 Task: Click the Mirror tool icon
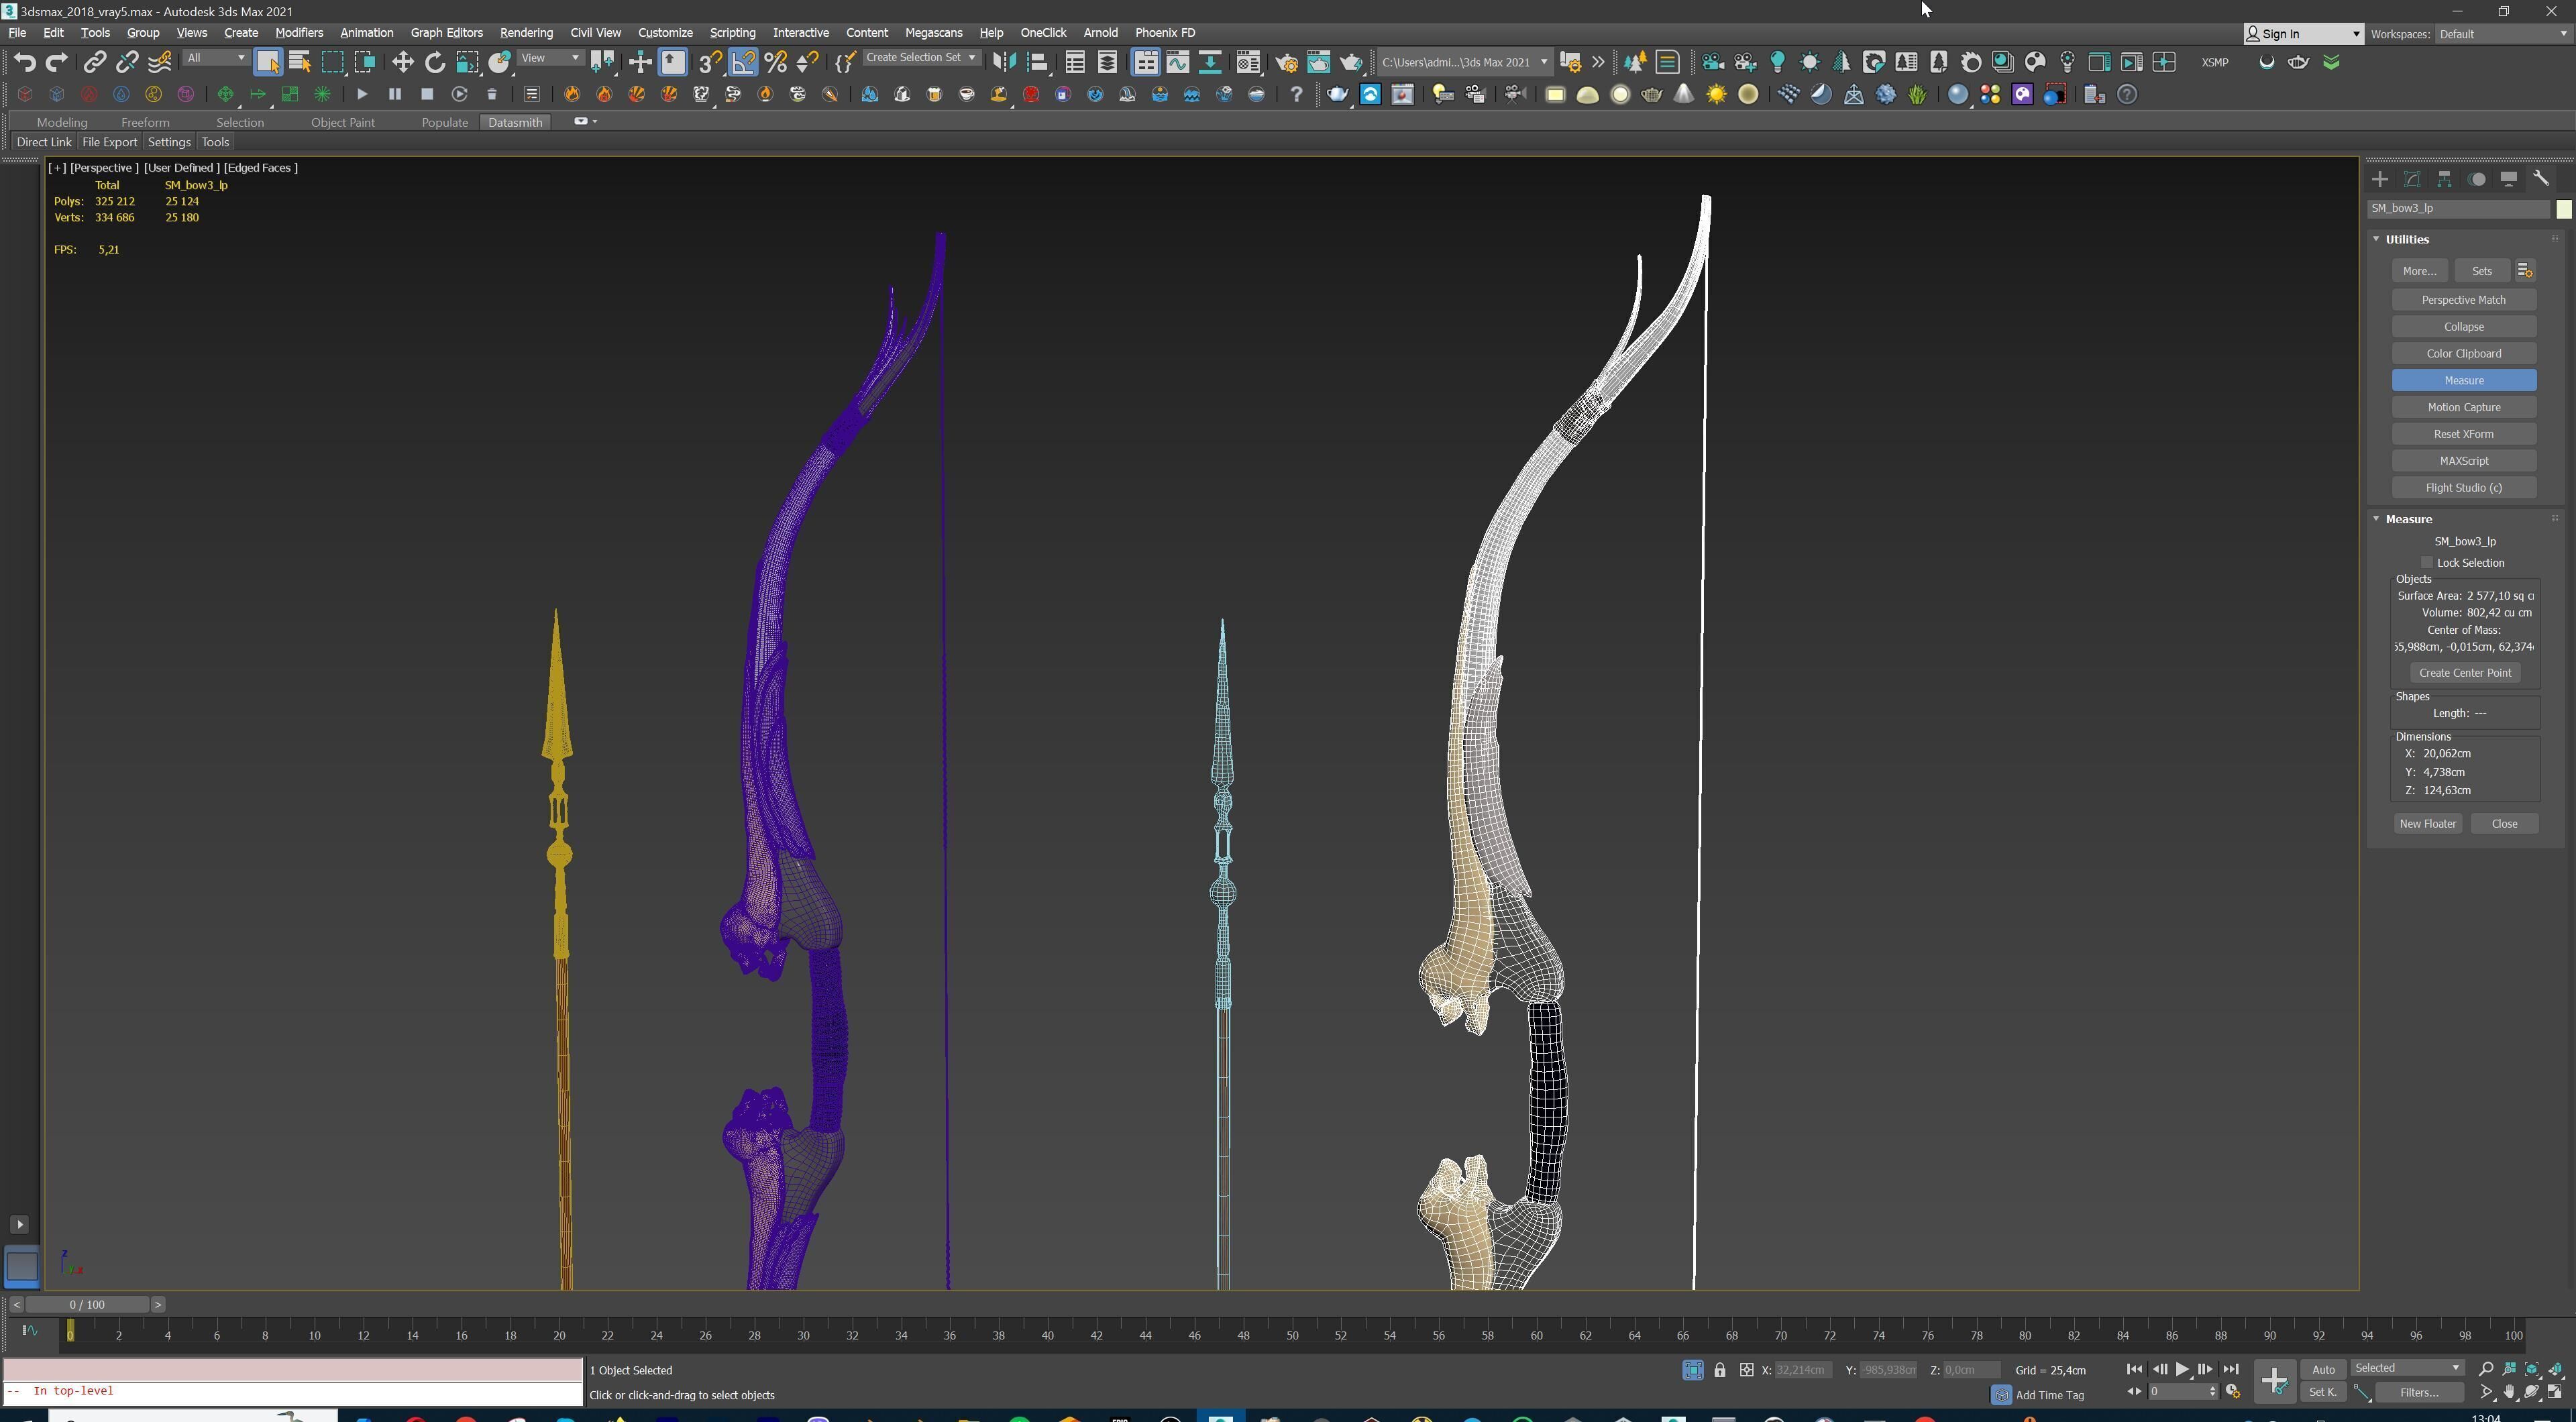pos(1004,62)
